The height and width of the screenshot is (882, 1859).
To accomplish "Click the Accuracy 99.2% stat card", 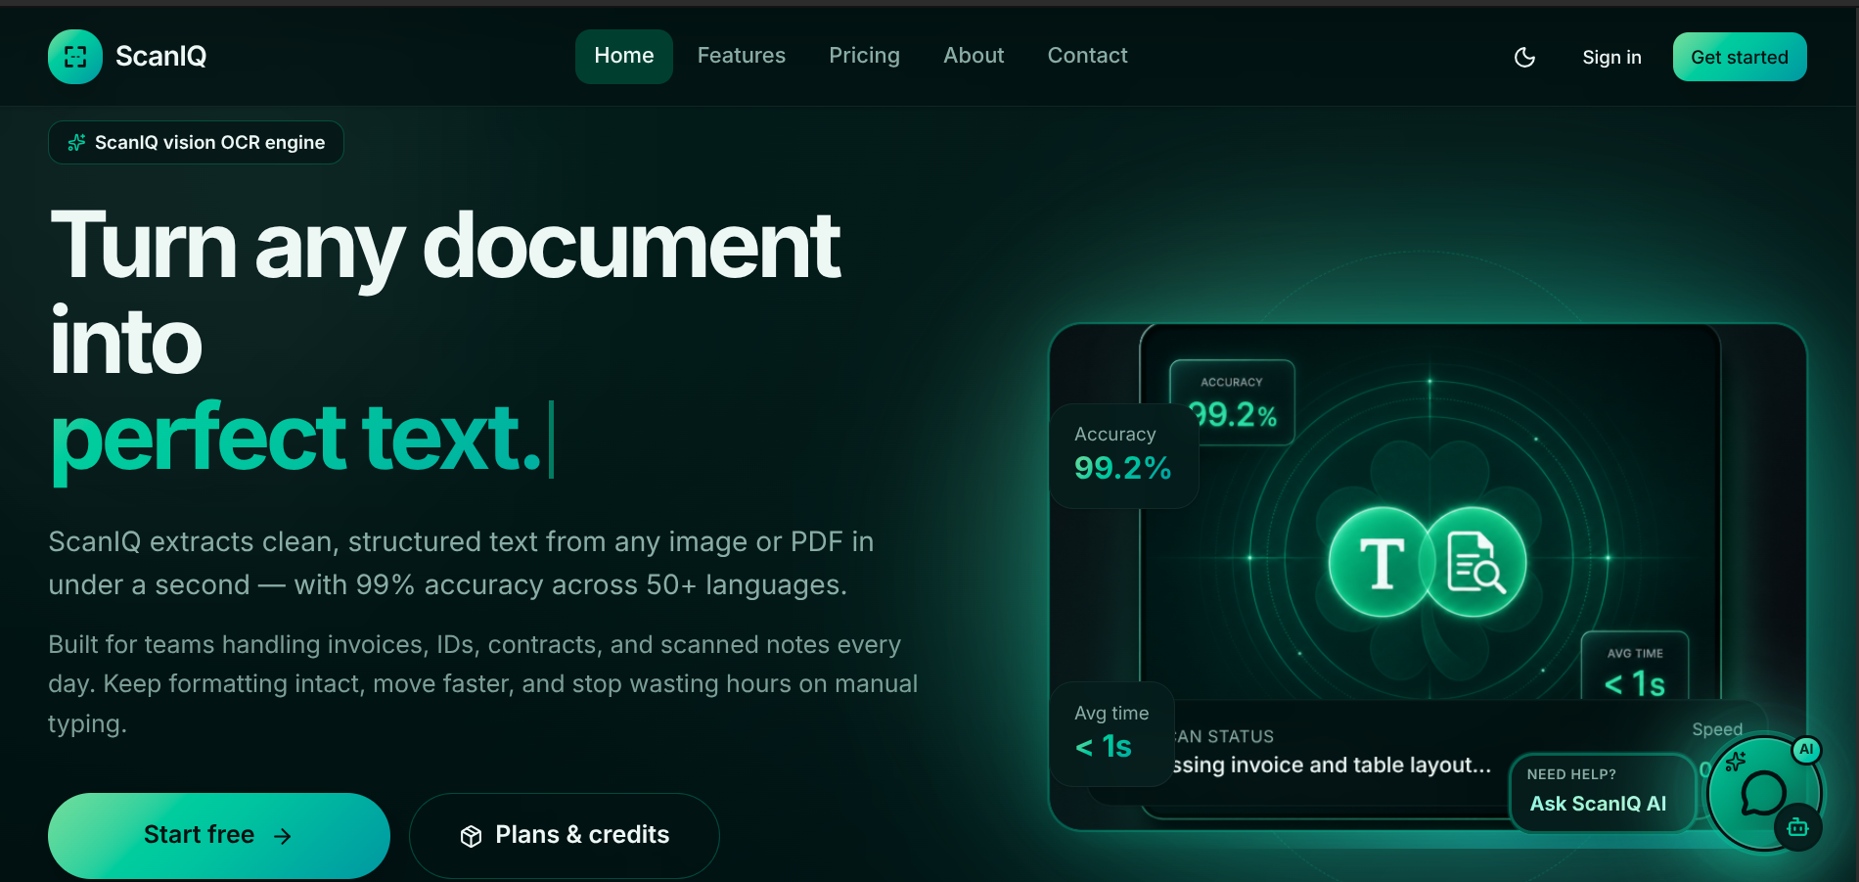I will [1123, 456].
